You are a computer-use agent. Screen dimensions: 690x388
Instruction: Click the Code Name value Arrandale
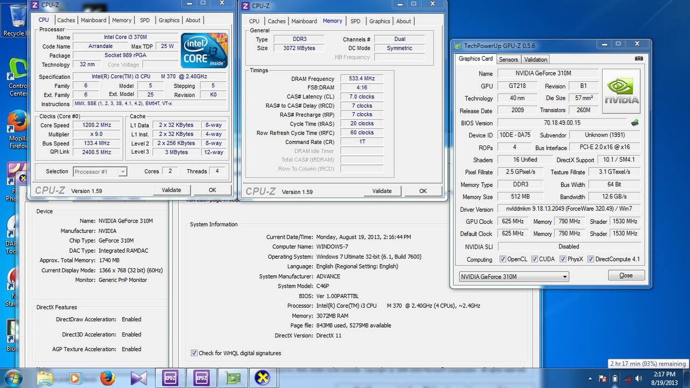(x=100, y=46)
